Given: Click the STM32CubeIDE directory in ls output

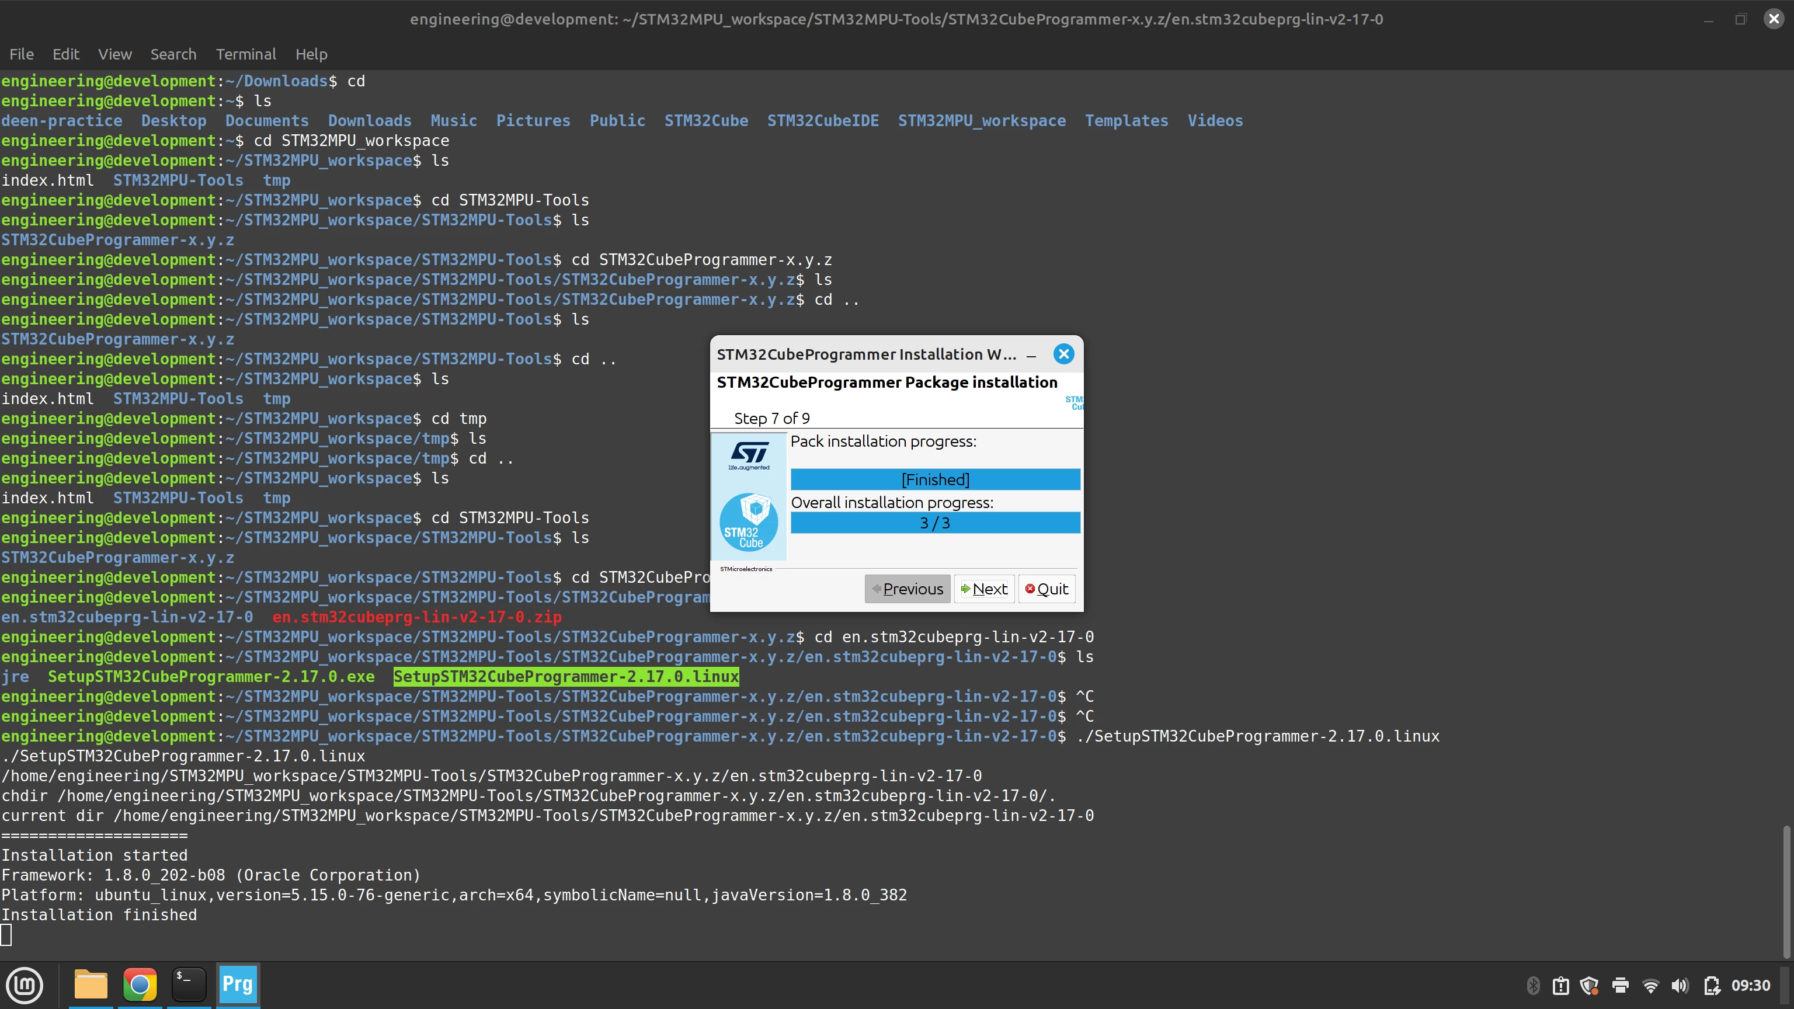Looking at the screenshot, I should (x=823, y=121).
